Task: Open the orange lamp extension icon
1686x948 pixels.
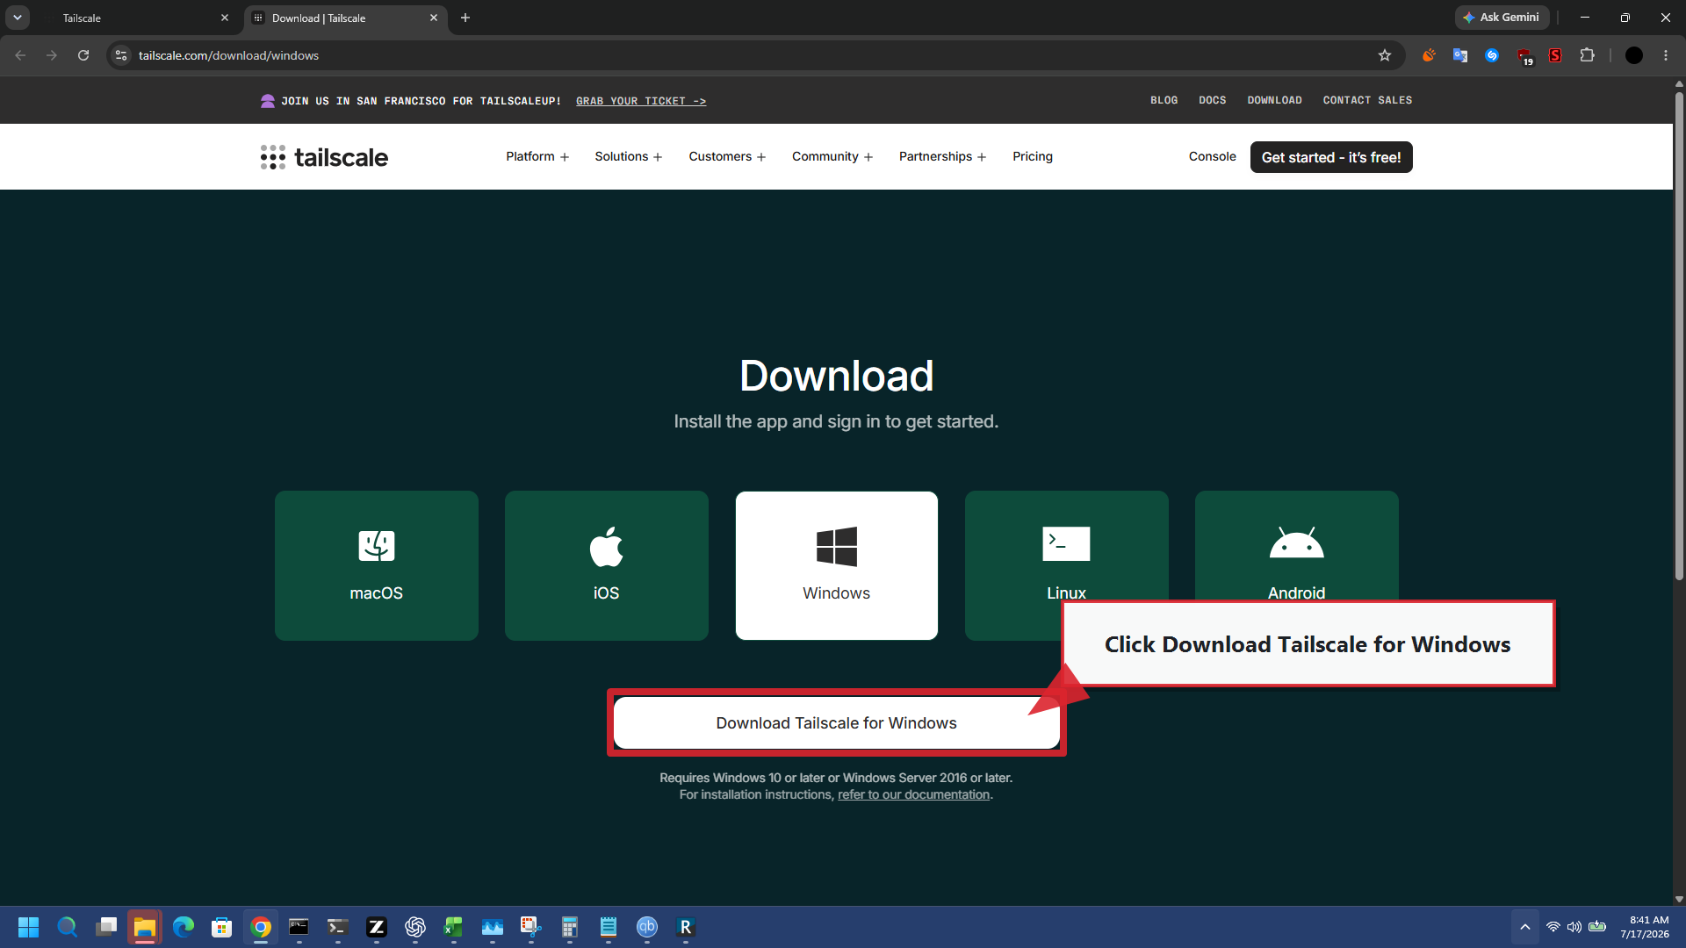Action: [x=1429, y=55]
